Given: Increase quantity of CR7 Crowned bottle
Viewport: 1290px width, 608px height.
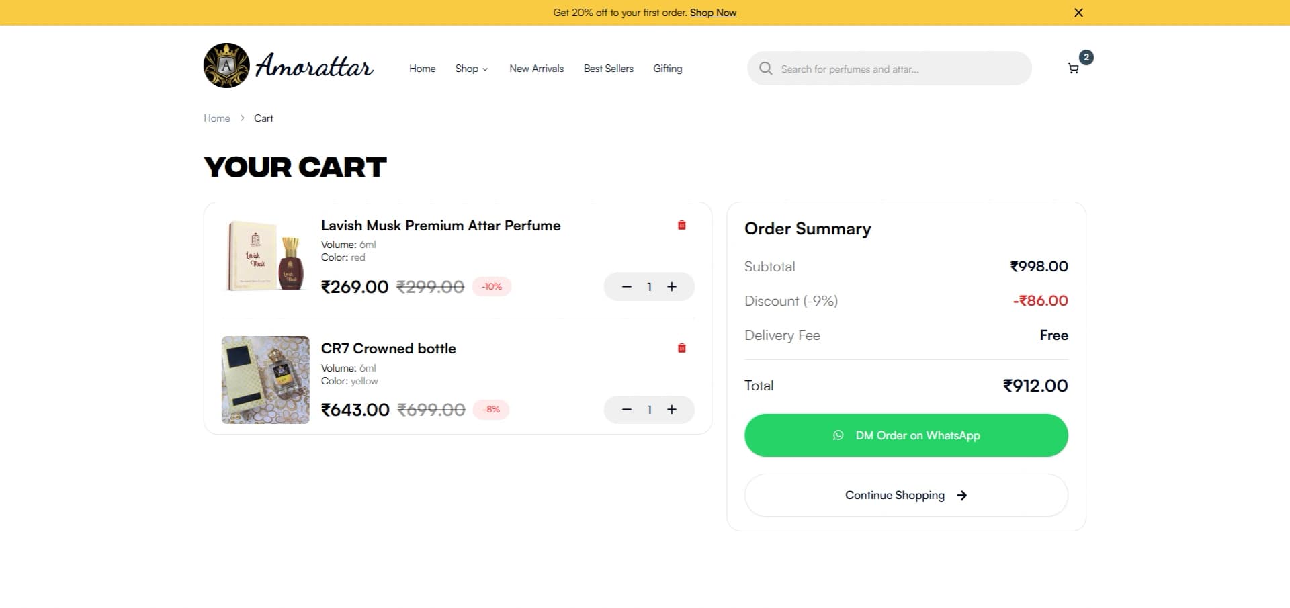Looking at the screenshot, I should [671, 410].
